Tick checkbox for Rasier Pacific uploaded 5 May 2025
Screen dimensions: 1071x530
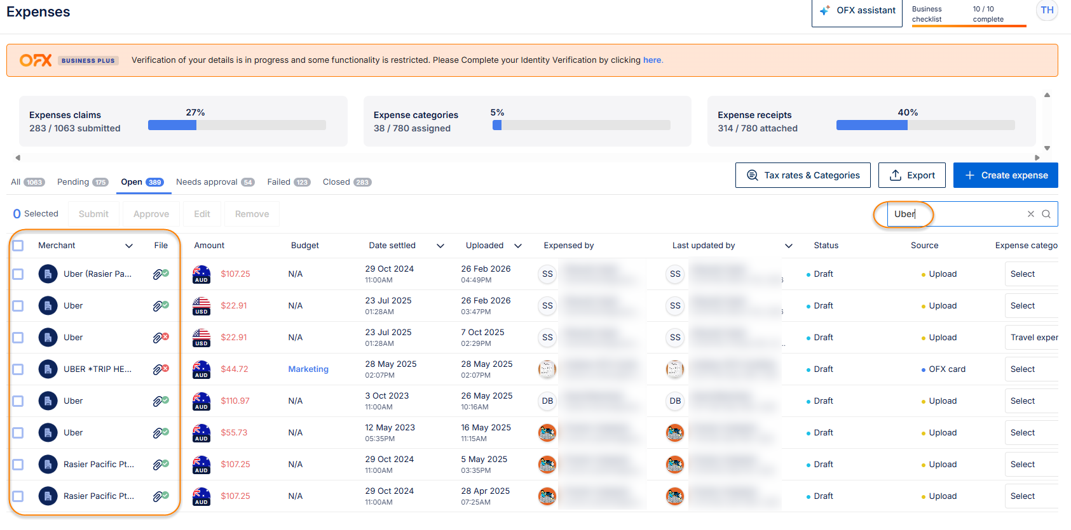coord(18,465)
